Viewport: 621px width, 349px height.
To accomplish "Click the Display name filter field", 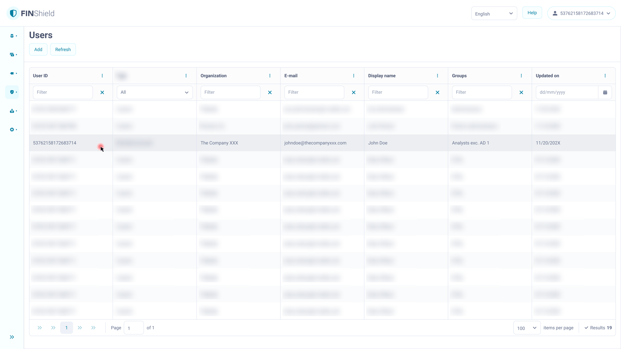I will 398,93.
